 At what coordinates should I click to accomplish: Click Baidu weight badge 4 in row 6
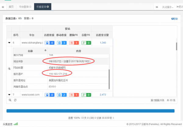[x=49, y=43]
